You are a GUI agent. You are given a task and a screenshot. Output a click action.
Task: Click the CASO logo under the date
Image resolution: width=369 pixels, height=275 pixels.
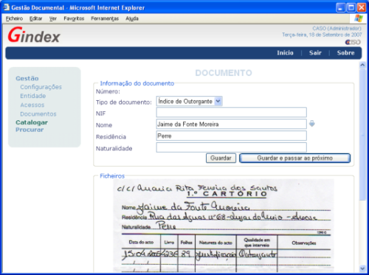click(353, 42)
